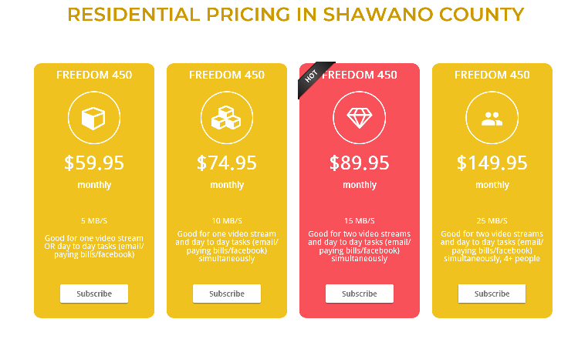The height and width of the screenshot is (339, 578).
Task: Click the 5 MB/S speed label
Action: coord(94,220)
